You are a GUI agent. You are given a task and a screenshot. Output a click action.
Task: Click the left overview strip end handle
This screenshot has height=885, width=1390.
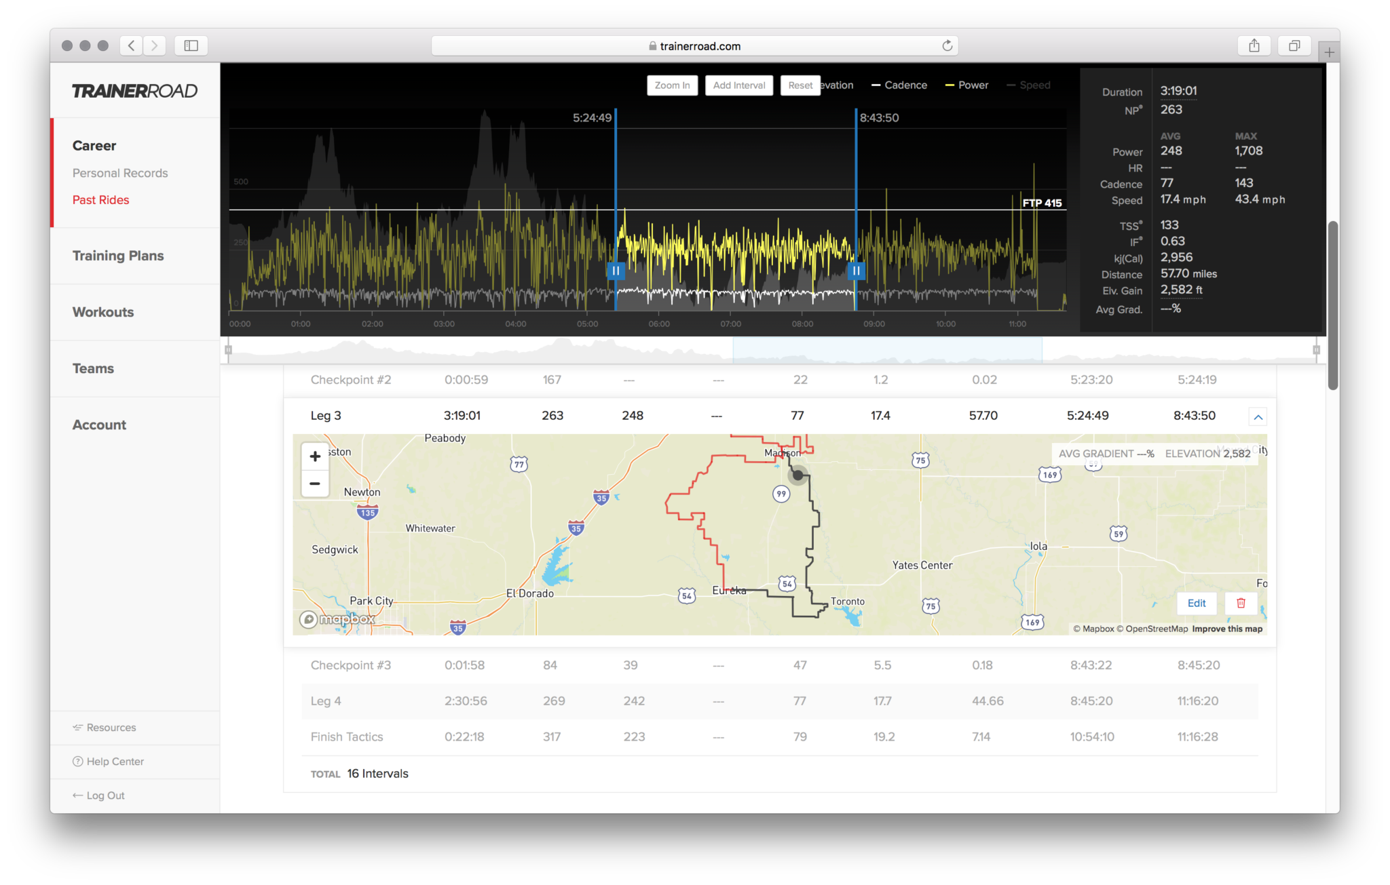[x=229, y=350]
